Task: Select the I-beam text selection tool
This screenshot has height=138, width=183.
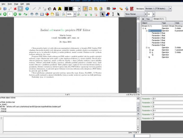Action: 113,14
